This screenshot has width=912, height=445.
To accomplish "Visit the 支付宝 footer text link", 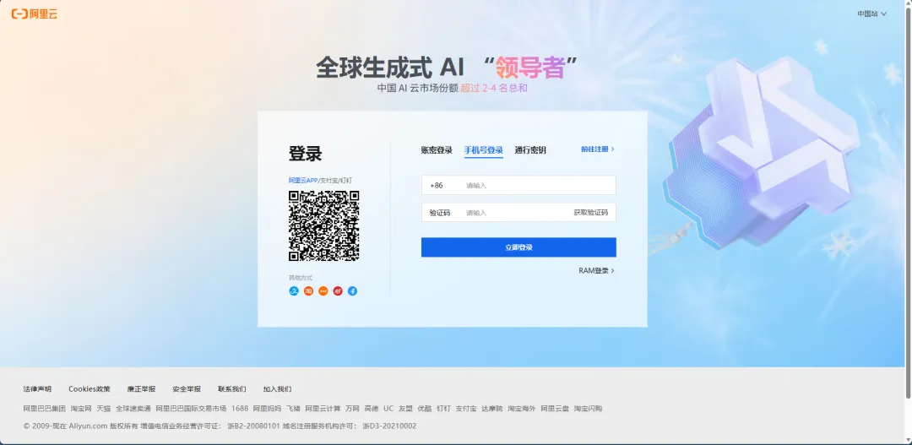I will [x=466, y=409].
